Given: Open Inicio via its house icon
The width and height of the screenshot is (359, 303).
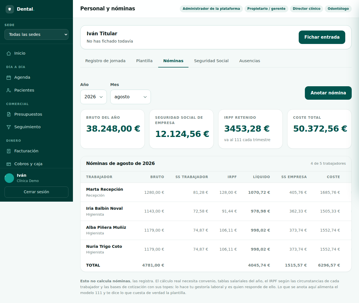Looking at the screenshot, I should [9, 53].
